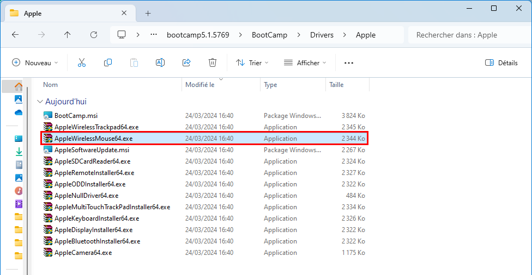Open Music in the navigation sidebar
Viewport: 532px width, 275px height.
[x=19, y=191]
